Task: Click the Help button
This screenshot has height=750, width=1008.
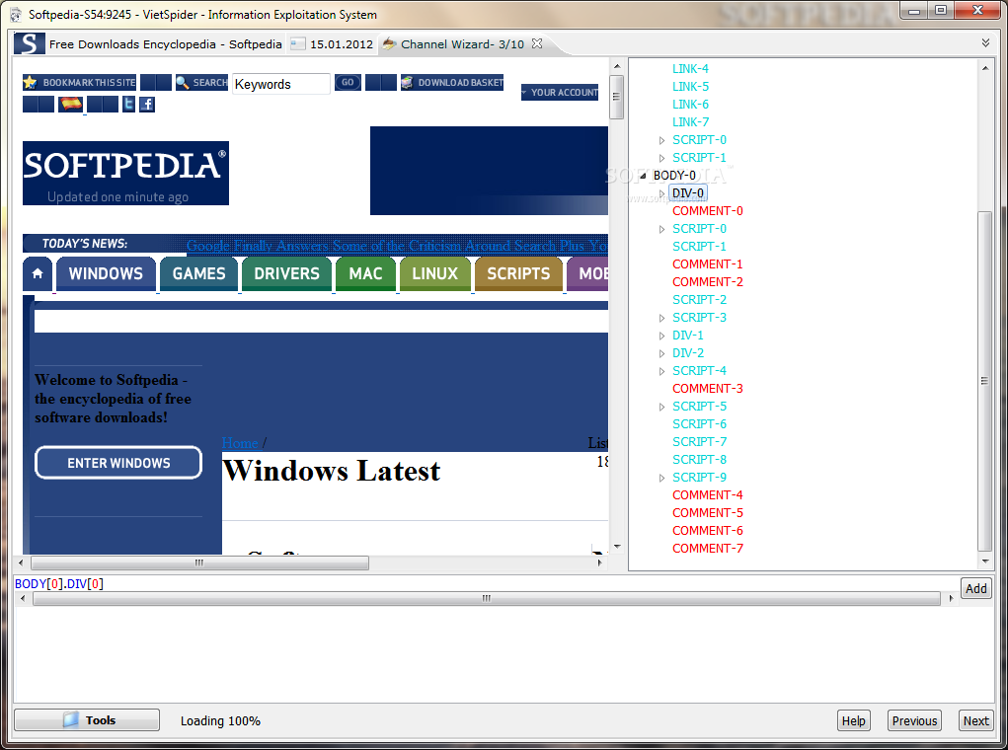Action: click(854, 720)
